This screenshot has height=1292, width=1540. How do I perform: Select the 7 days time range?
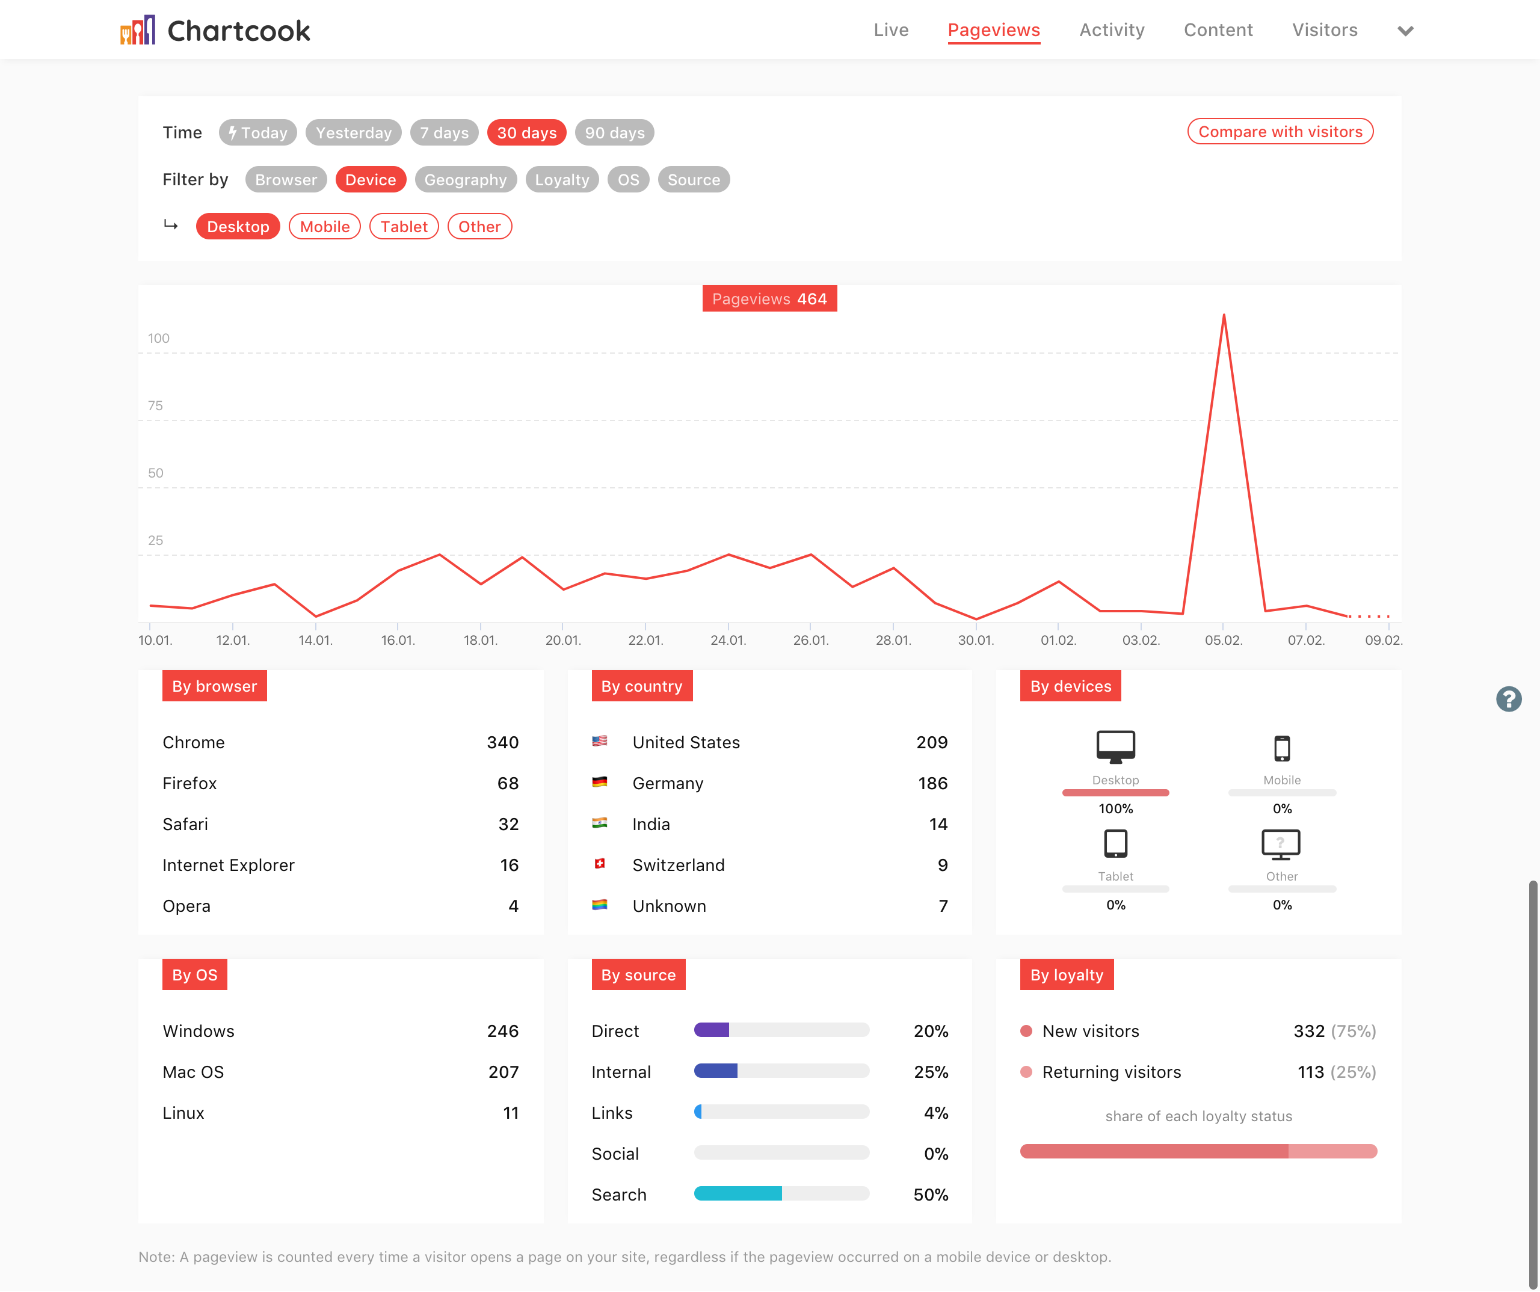click(x=444, y=133)
